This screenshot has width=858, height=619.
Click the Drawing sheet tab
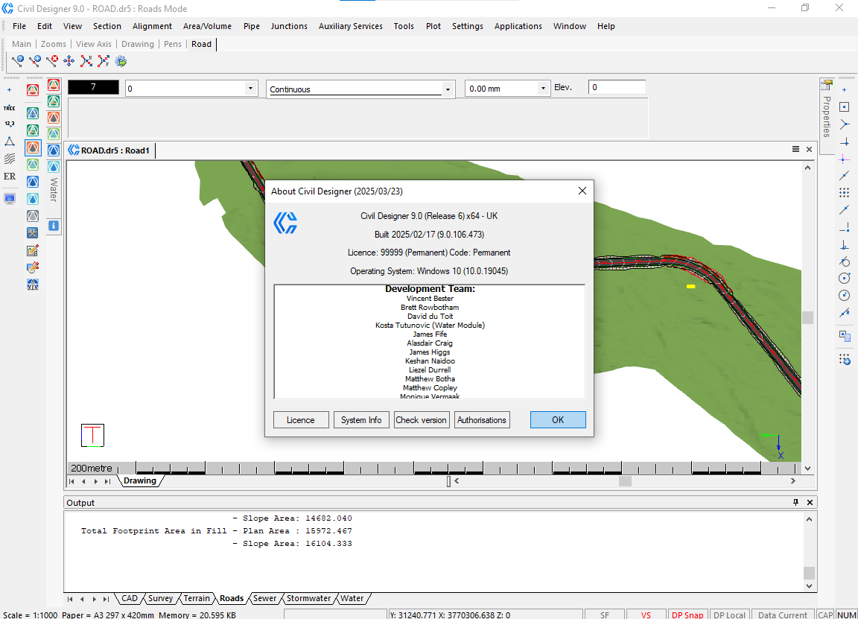[x=139, y=480]
